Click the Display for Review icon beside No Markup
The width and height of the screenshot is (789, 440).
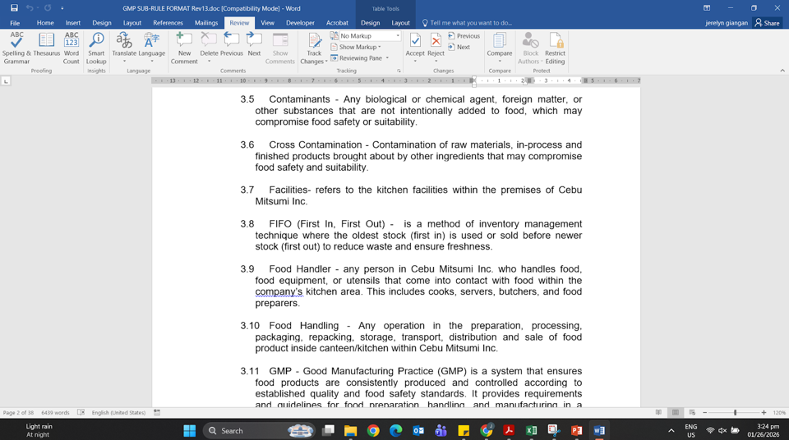point(335,35)
